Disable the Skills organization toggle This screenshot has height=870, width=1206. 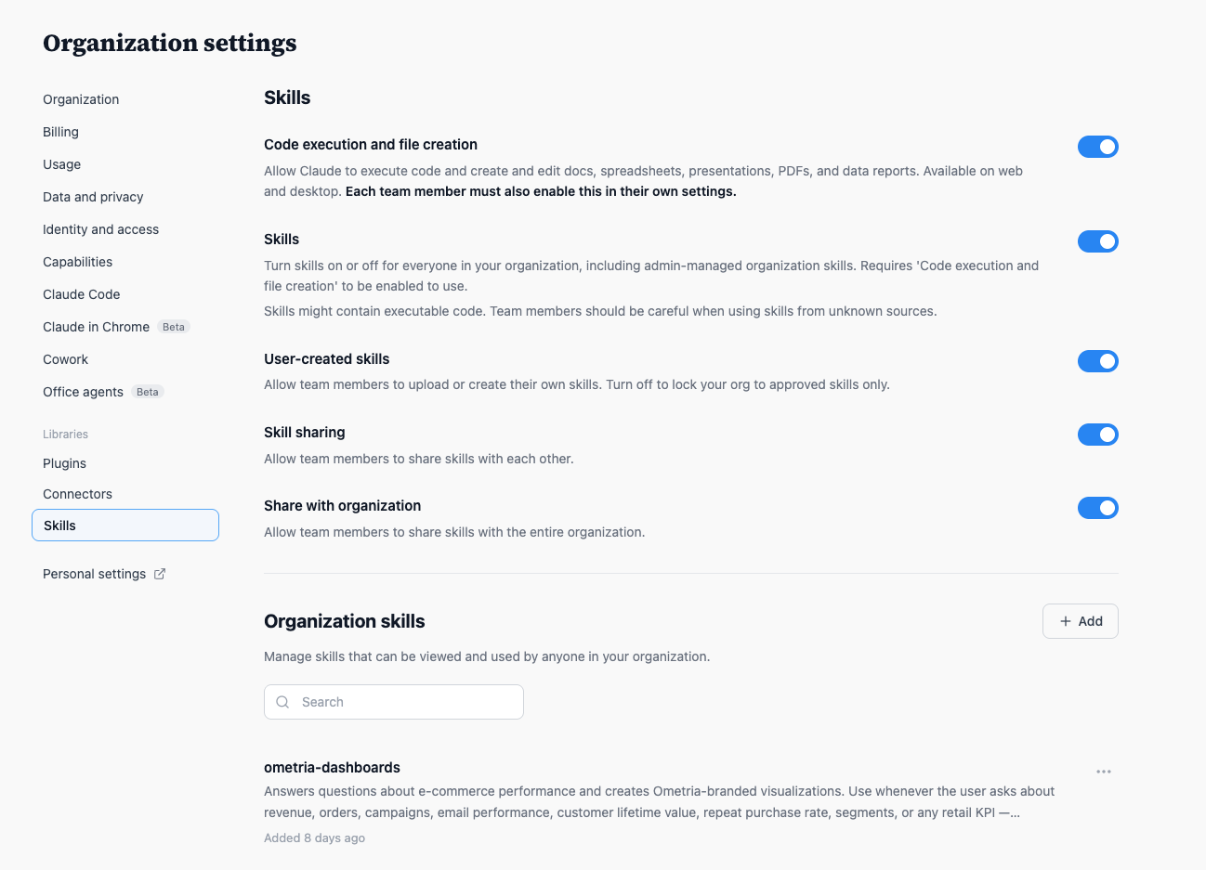pos(1098,241)
